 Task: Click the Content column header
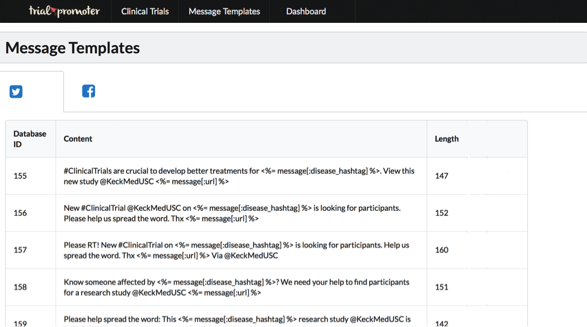tap(78, 139)
